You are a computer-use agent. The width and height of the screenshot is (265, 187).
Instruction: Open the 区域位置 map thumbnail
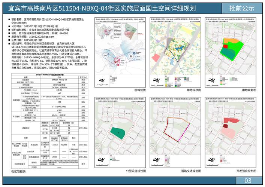pos(120,52)
